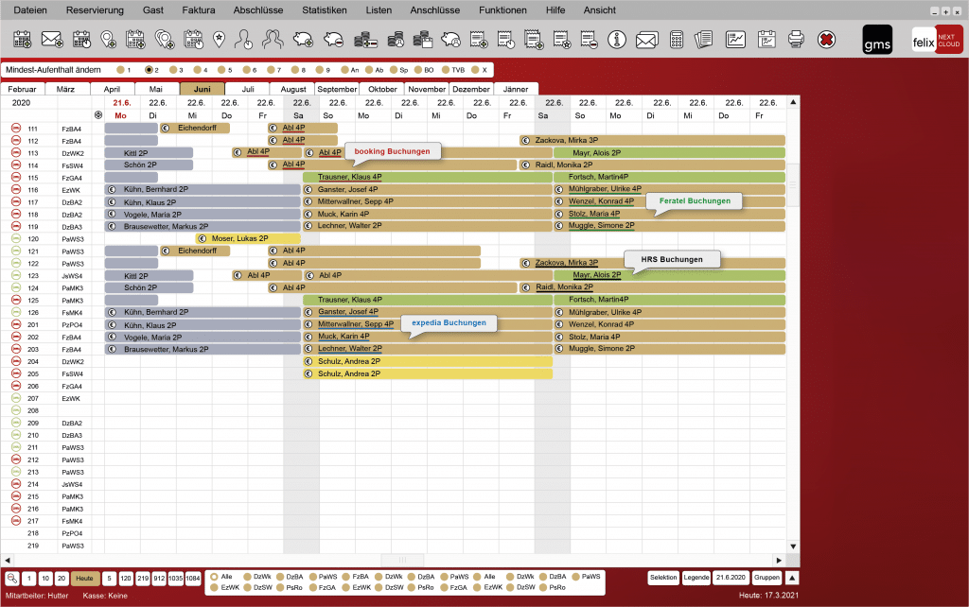This screenshot has width=969, height=607.
Task: Click the envelope with plus mail icon
Action: click(x=50, y=40)
